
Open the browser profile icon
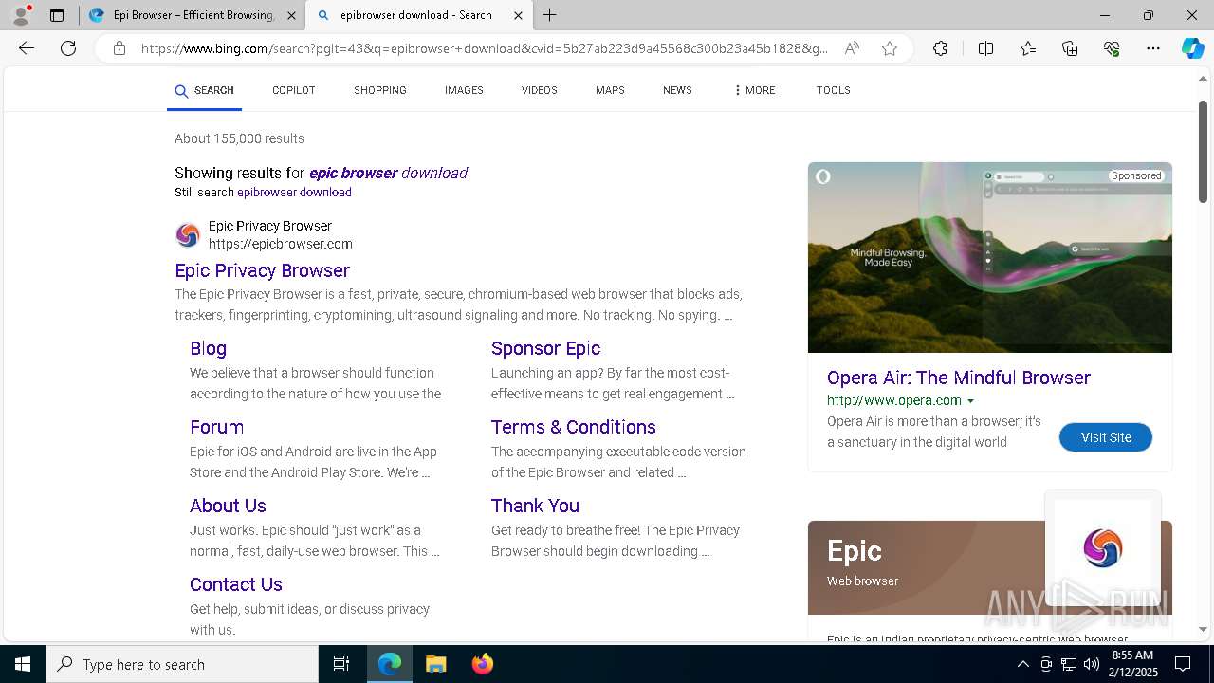tap(21, 15)
